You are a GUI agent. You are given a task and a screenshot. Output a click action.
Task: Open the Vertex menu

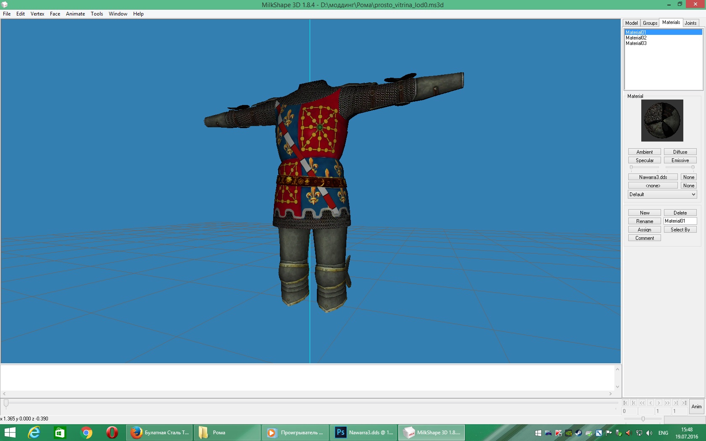click(x=37, y=14)
